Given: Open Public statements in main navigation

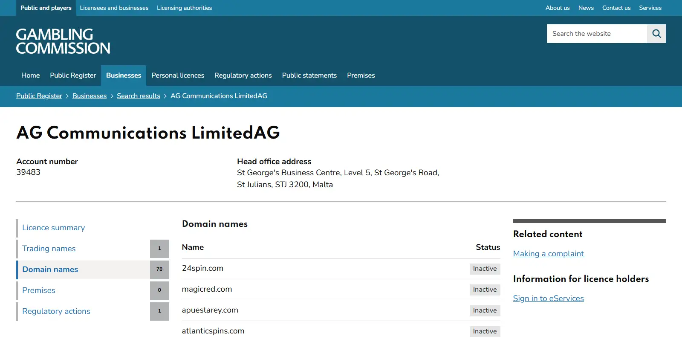Looking at the screenshot, I should pyautogui.click(x=309, y=75).
